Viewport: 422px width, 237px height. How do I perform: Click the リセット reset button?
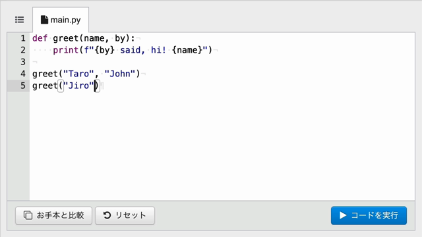[x=125, y=215]
